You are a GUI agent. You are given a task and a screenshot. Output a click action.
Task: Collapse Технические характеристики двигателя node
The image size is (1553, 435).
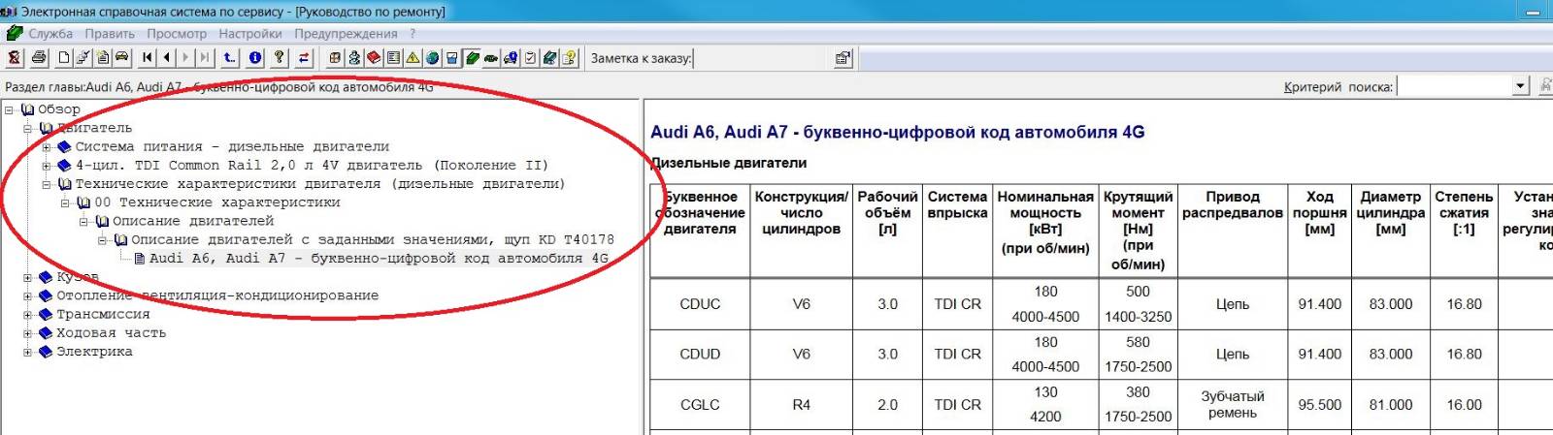tap(47, 184)
